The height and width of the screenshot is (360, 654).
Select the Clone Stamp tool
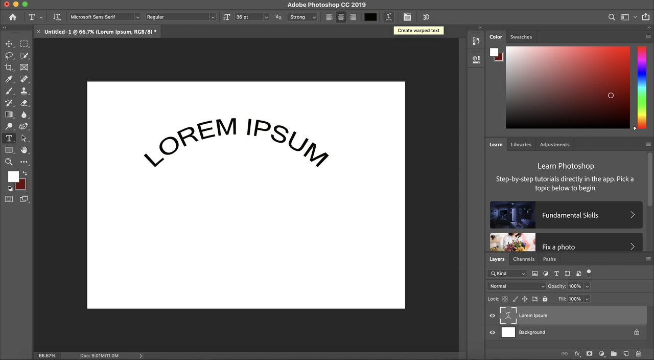(24, 91)
